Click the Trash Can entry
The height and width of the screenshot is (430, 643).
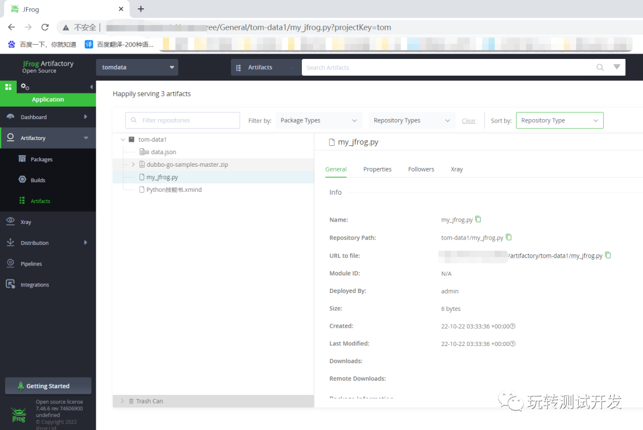point(149,401)
